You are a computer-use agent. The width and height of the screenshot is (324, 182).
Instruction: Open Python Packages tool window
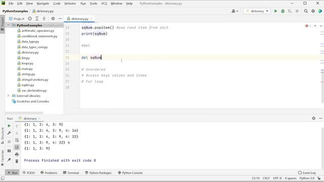pos(98,173)
